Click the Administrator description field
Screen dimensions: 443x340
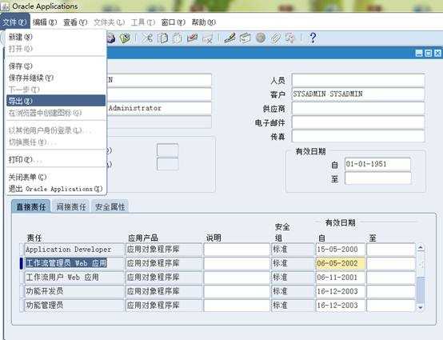[x=159, y=108]
